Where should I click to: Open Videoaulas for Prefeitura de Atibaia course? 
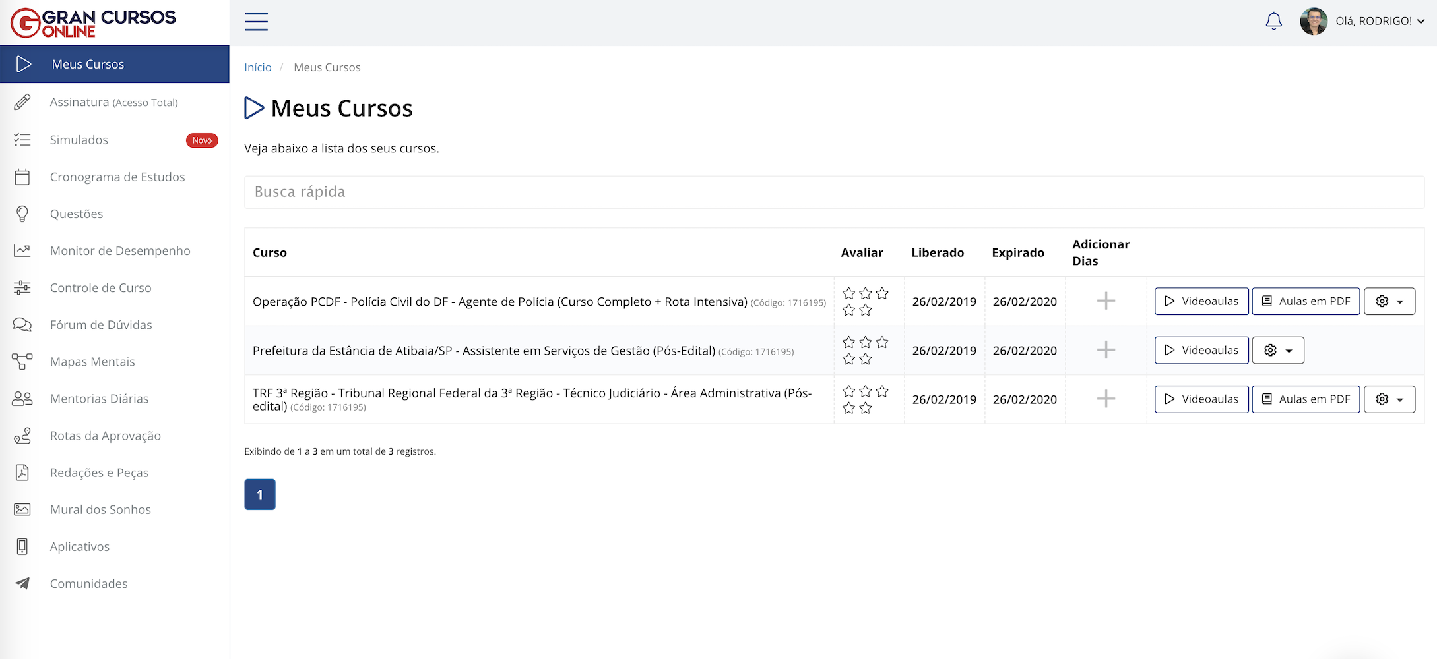pos(1201,350)
